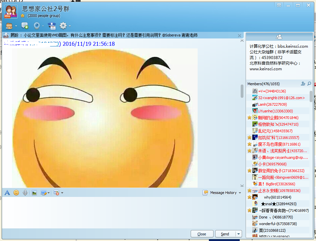Search members with magnifier icon
Screen dimensions: 316x241
309,84
